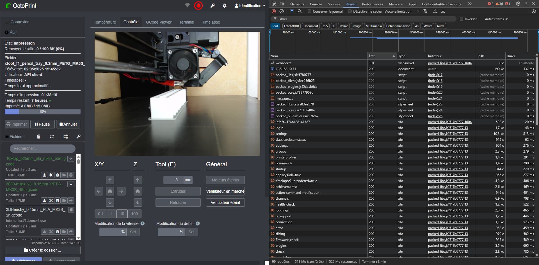Stop network recording in DevTools
Viewport: 539px width, 265px height.
(274, 11)
